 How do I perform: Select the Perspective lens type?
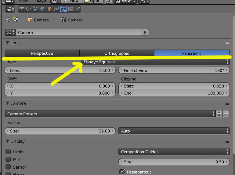coord(42,53)
